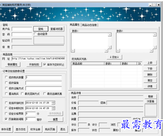Start sniping with 开始拍拍 button
The height and width of the screenshot is (136, 166).
tap(34, 64)
